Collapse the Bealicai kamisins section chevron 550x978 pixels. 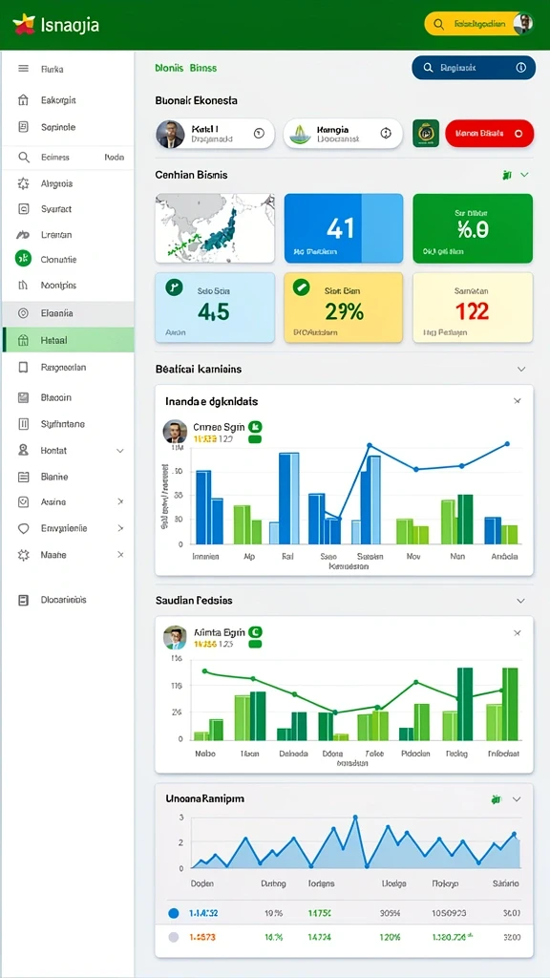521,370
